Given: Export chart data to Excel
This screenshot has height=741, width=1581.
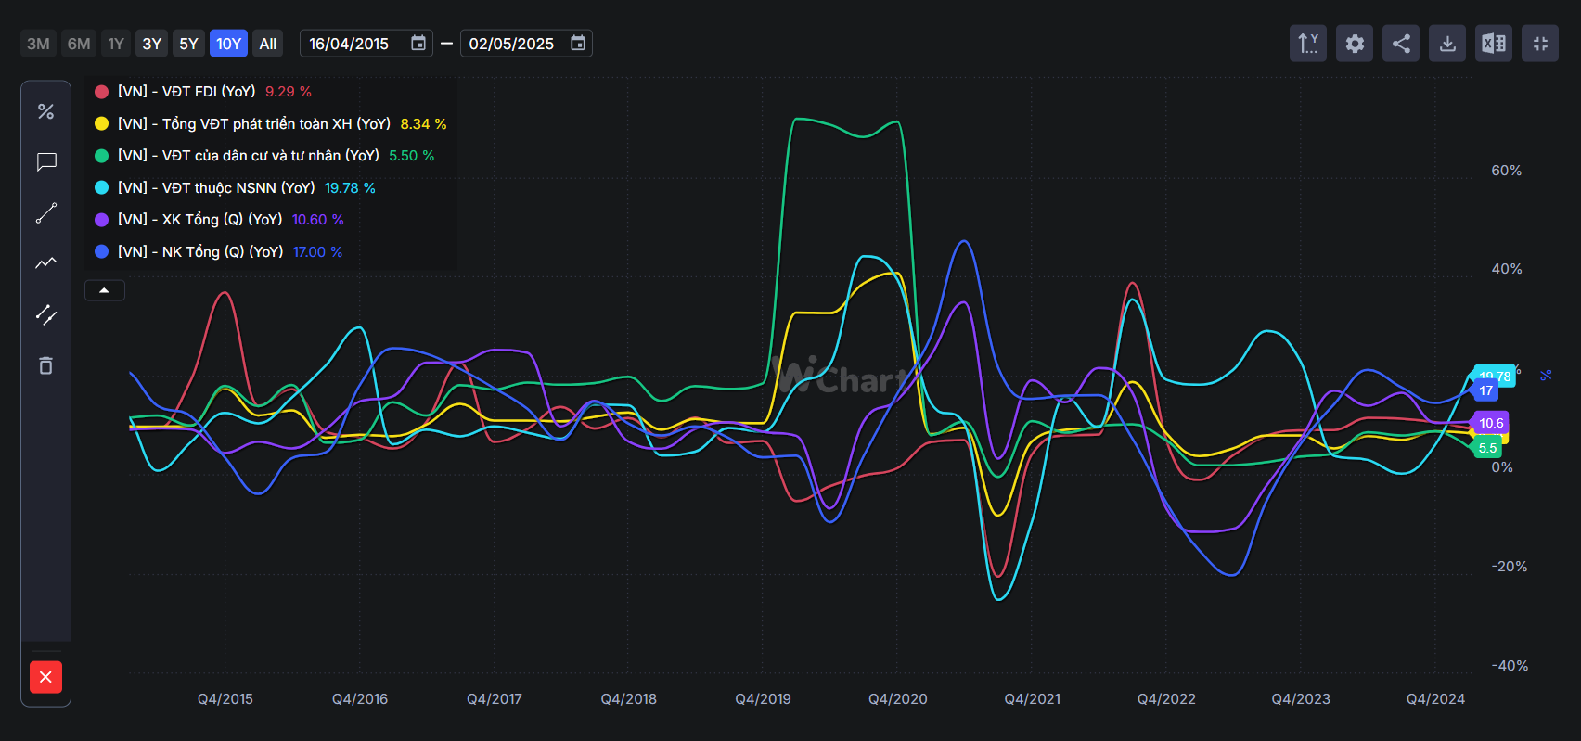Looking at the screenshot, I should click(1494, 44).
